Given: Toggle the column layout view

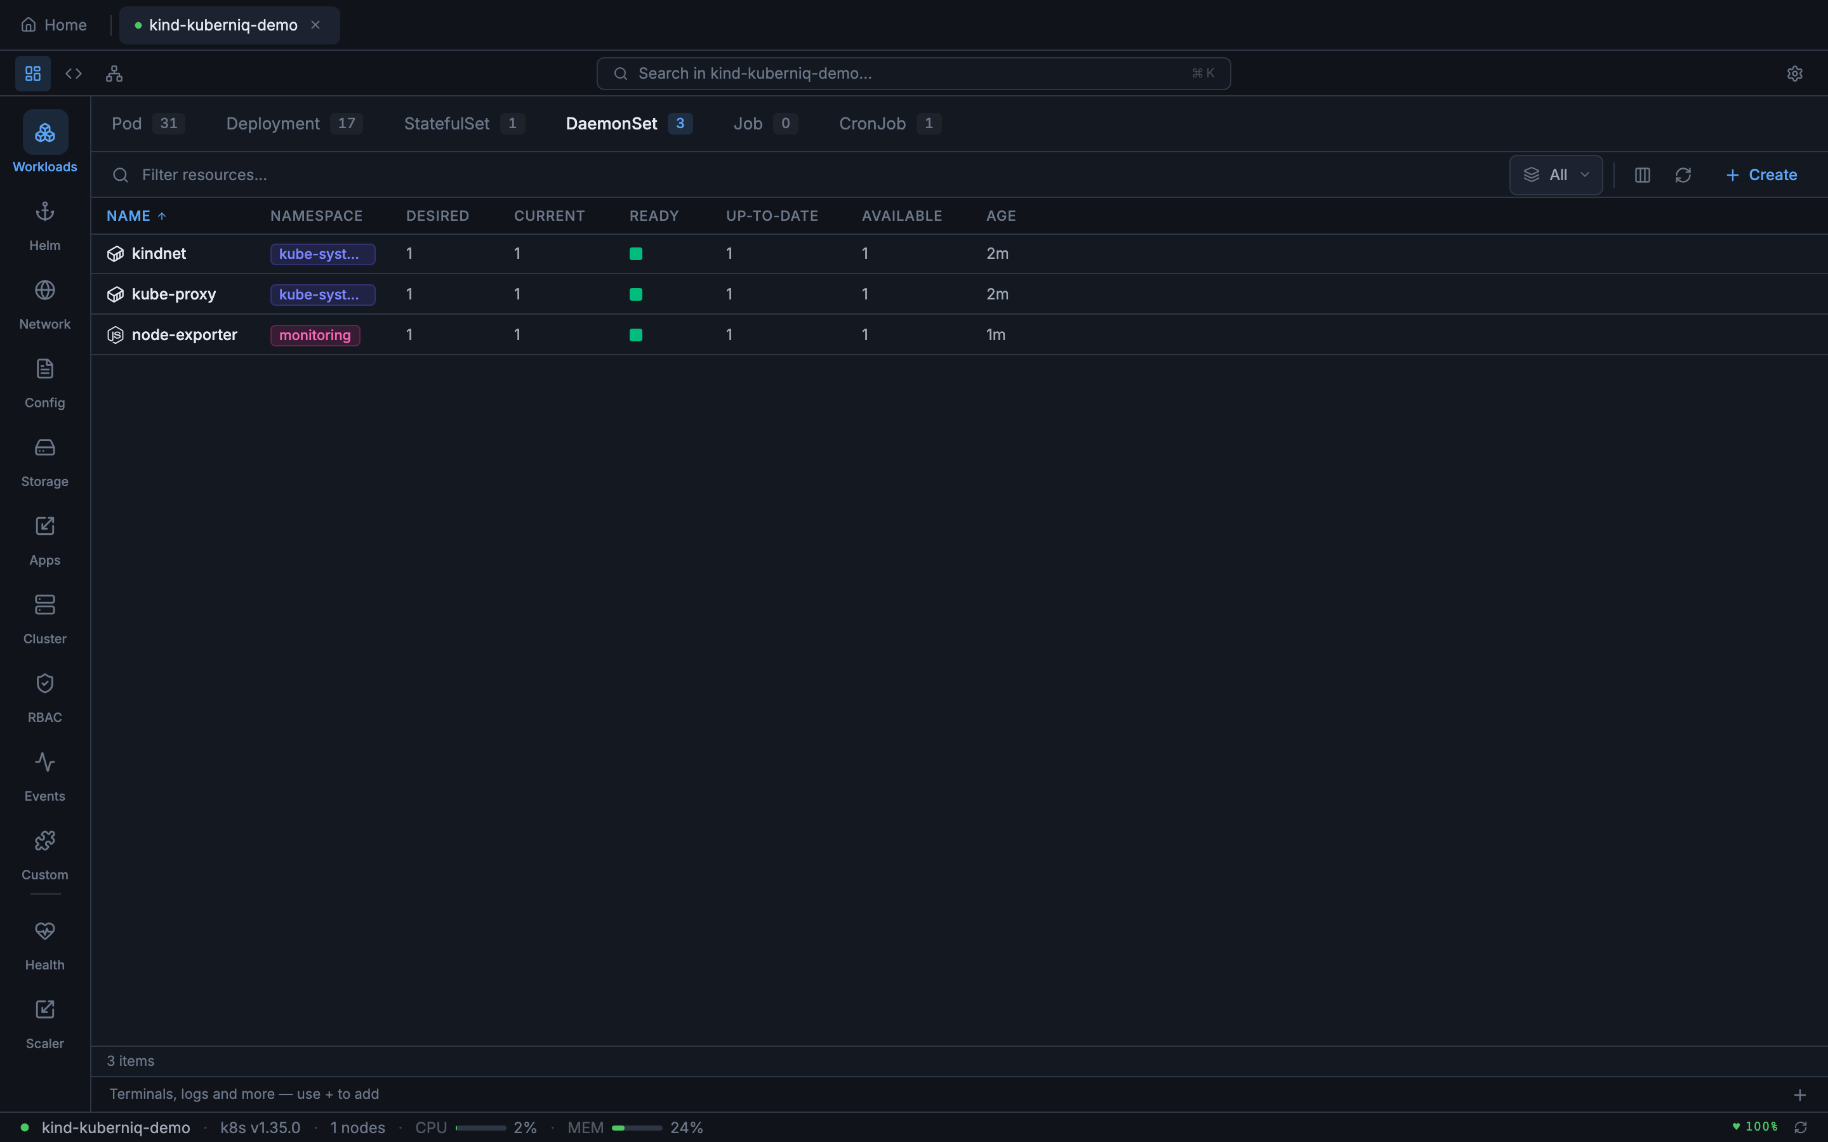Looking at the screenshot, I should tap(1641, 174).
